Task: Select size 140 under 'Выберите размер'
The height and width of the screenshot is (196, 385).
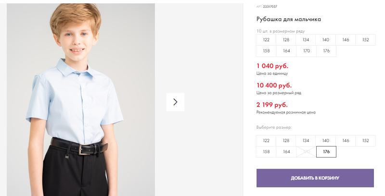Action: click(326, 141)
